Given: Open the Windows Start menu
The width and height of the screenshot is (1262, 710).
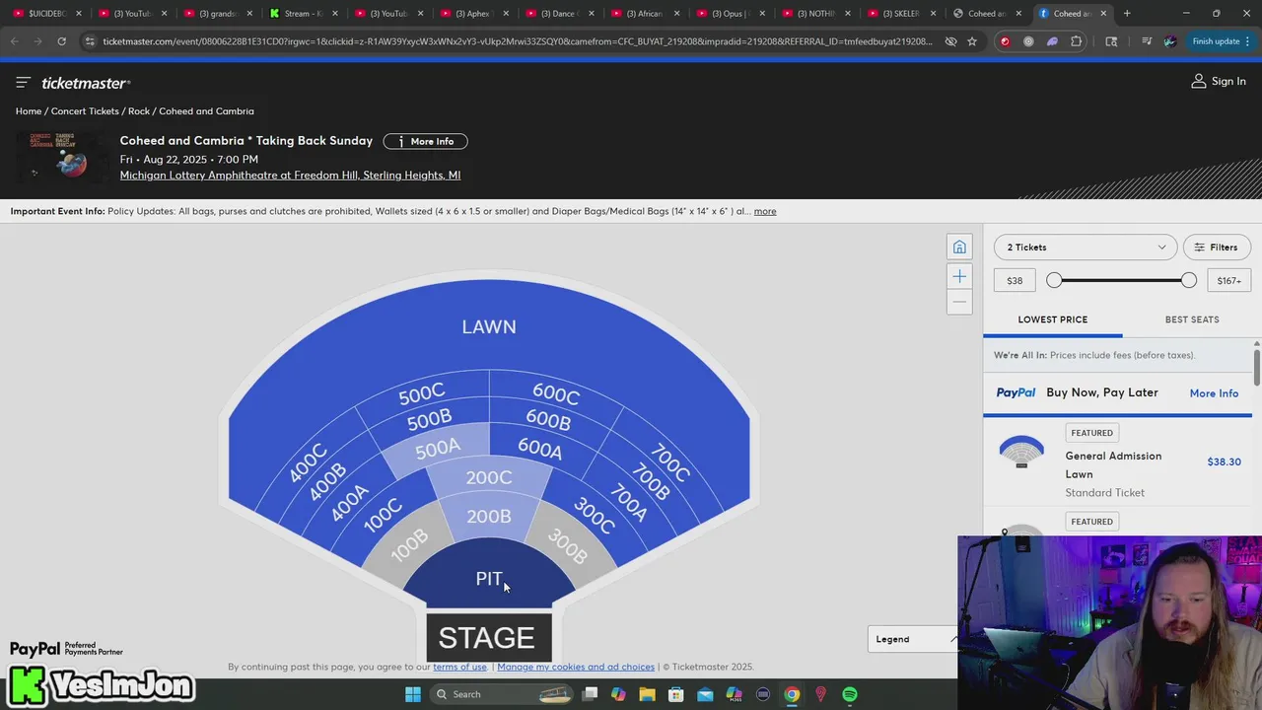Looking at the screenshot, I should point(413,694).
